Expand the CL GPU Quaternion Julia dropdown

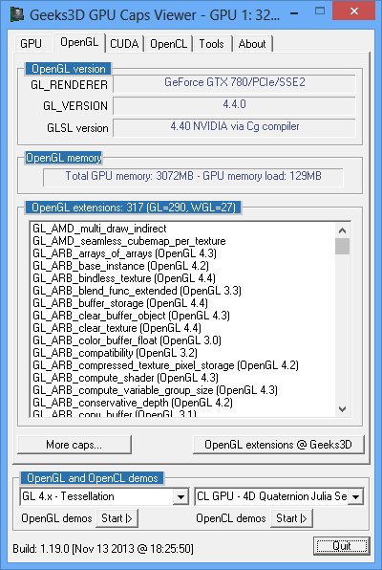tap(355, 496)
